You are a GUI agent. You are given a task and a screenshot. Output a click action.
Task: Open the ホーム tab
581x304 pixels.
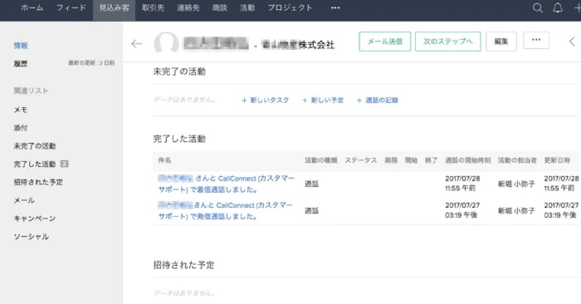tap(32, 8)
